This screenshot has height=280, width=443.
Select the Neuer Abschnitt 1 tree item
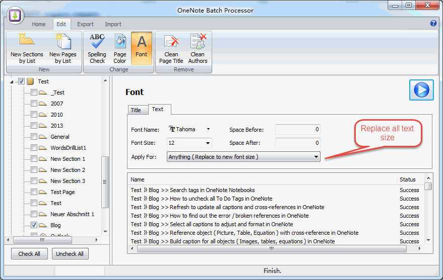point(73,214)
